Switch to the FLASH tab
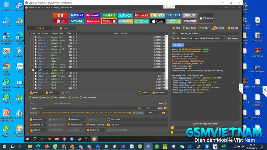Viewport: 267px width, 150px height. 40,28
